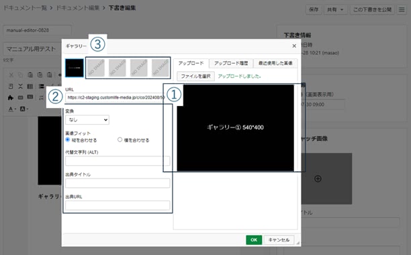Open the background color A dropdown

click(24, 109)
